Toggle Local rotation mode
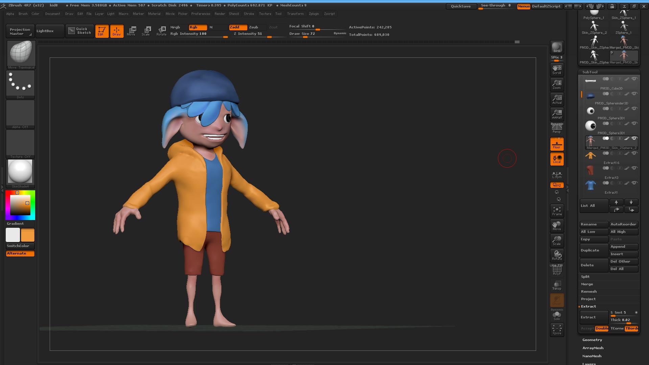 (557, 159)
